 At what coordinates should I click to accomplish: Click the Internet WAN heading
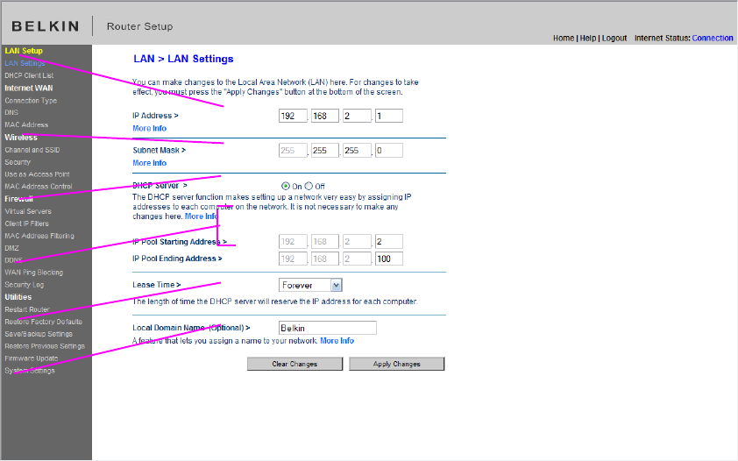point(29,88)
